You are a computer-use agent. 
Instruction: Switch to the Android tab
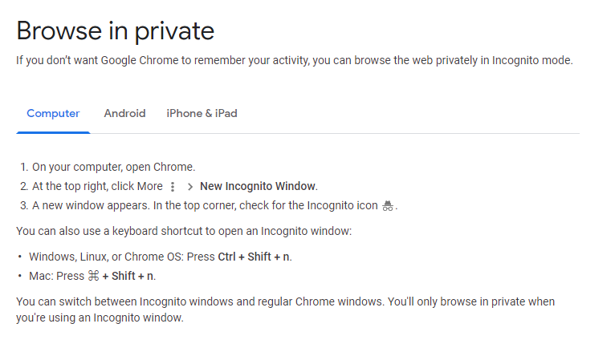coord(124,113)
